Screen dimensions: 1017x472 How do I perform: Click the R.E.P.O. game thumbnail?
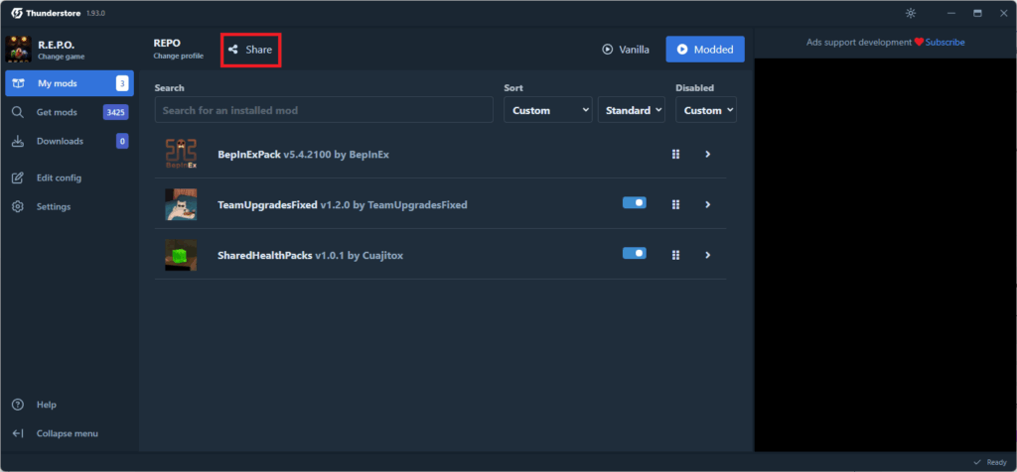tap(18, 50)
